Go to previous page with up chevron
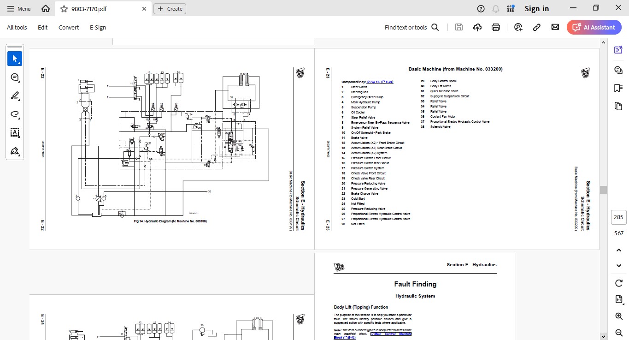This screenshot has height=340, width=629. [x=619, y=250]
